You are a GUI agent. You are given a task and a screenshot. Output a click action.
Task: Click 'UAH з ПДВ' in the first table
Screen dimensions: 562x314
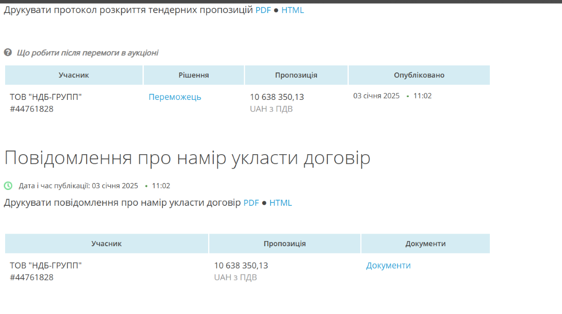tap(271, 109)
